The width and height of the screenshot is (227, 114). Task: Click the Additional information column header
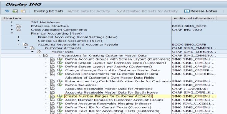point(194,18)
